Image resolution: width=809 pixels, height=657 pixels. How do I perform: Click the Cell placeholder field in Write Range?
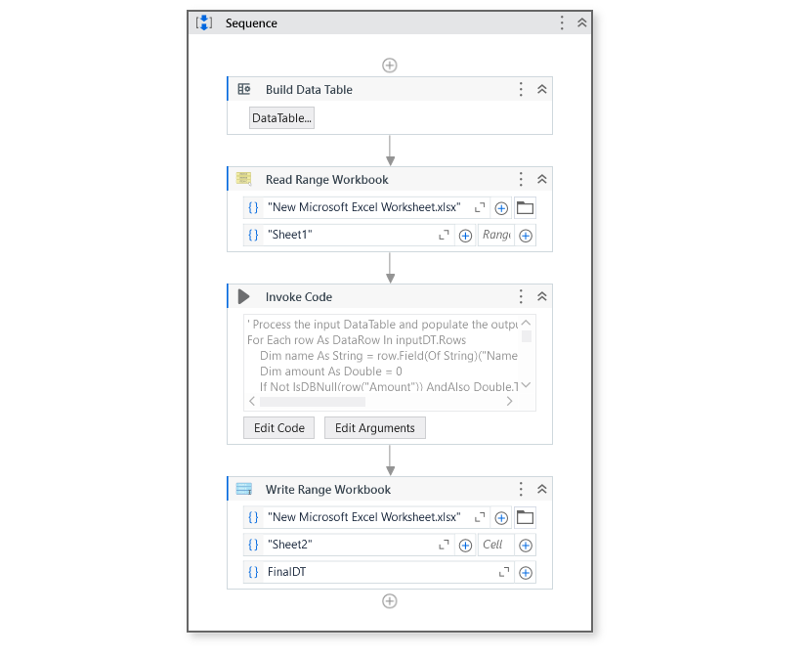(493, 545)
